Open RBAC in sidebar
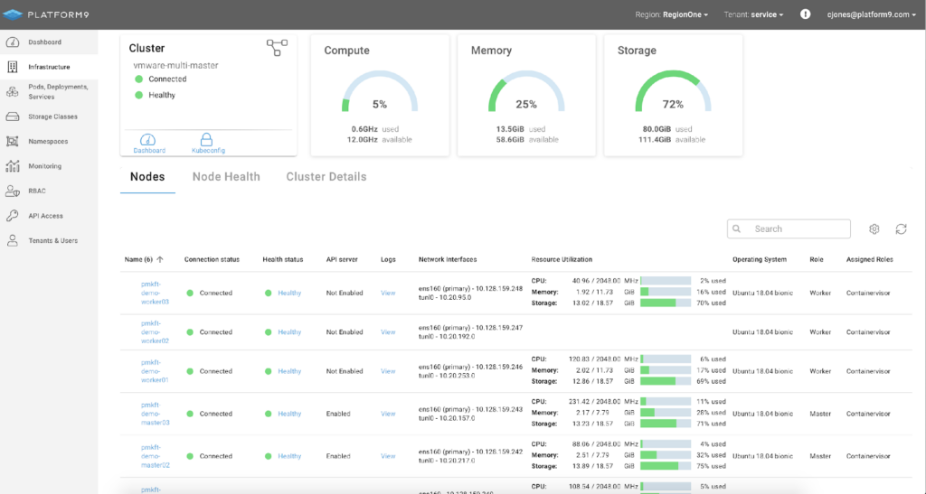 (36, 191)
